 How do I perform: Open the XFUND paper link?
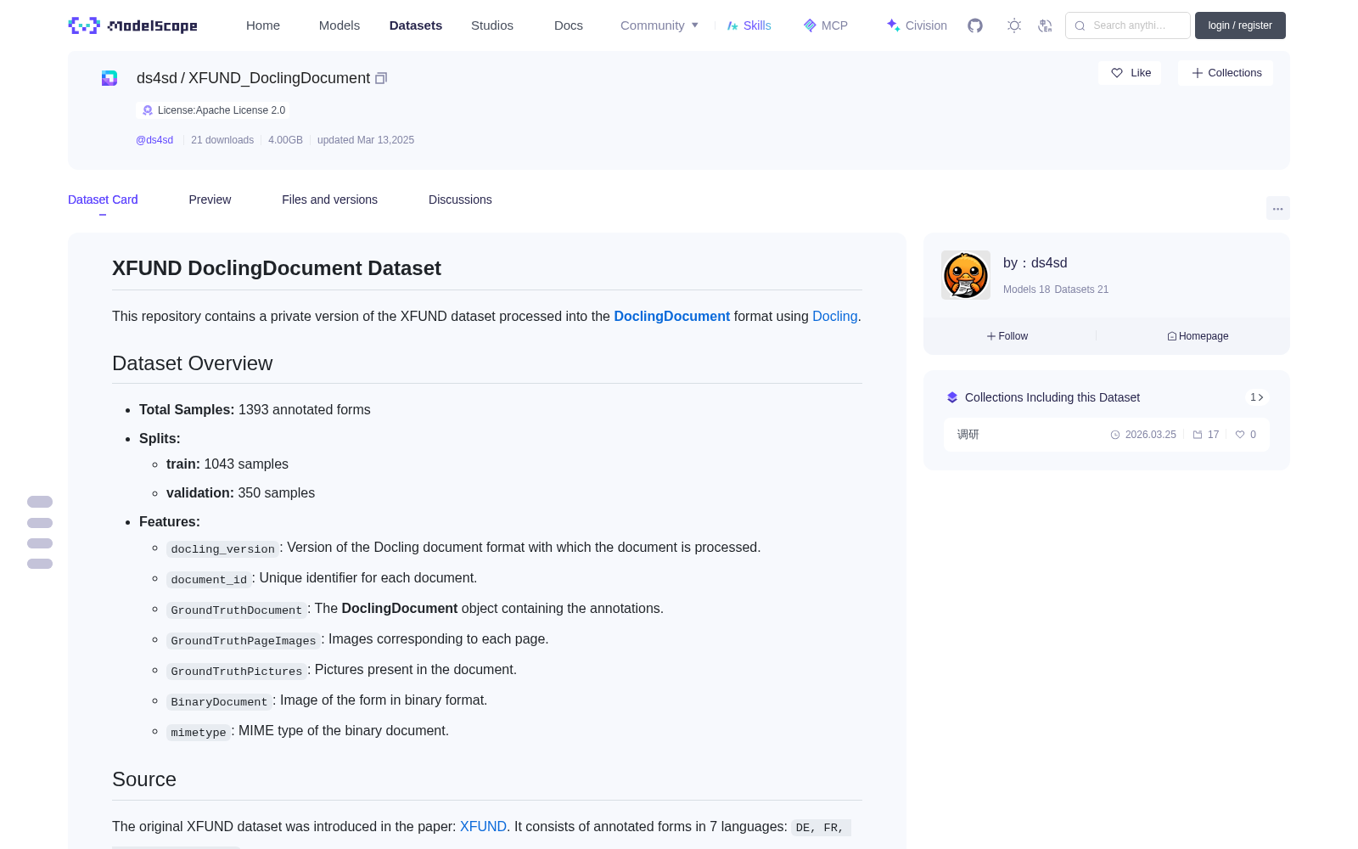click(x=483, y=826)
